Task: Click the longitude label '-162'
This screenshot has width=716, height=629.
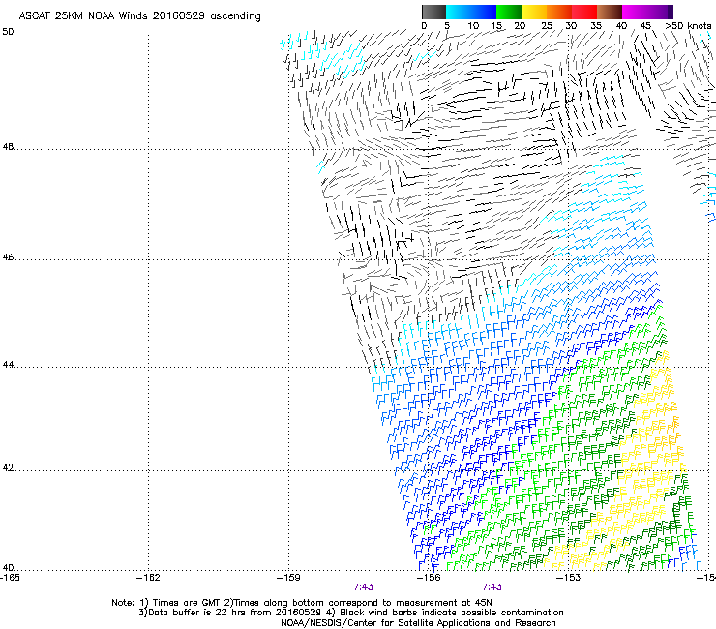Action: (x=148, y=578)
